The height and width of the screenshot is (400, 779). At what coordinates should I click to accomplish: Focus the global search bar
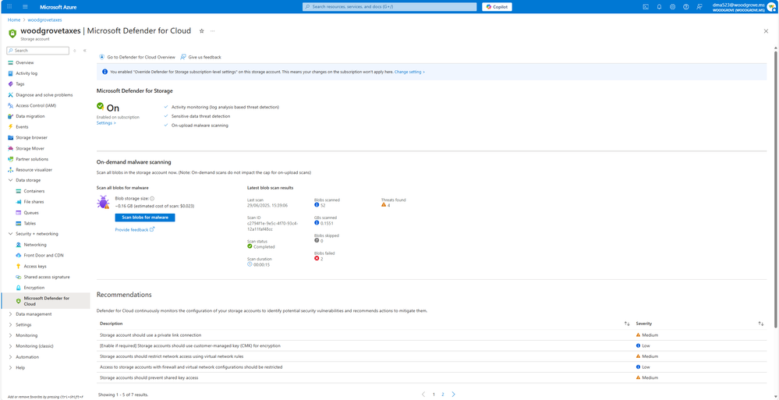click(390, 6)
